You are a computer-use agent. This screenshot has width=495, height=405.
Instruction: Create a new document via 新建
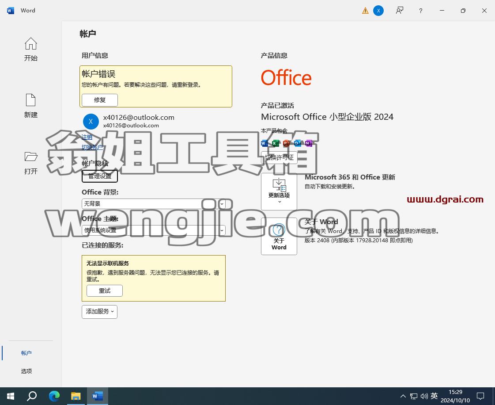click(30, 106)
